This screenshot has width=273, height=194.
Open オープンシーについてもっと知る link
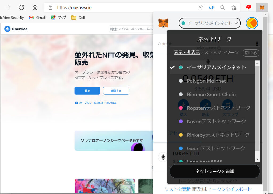click(98, 103)
